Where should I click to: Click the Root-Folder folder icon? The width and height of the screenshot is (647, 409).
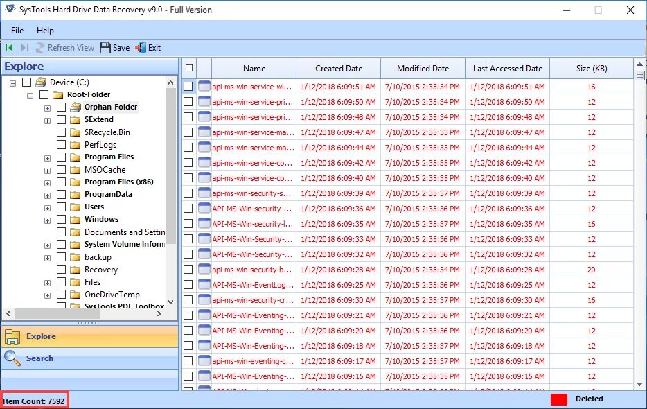[x=58, y=94]
